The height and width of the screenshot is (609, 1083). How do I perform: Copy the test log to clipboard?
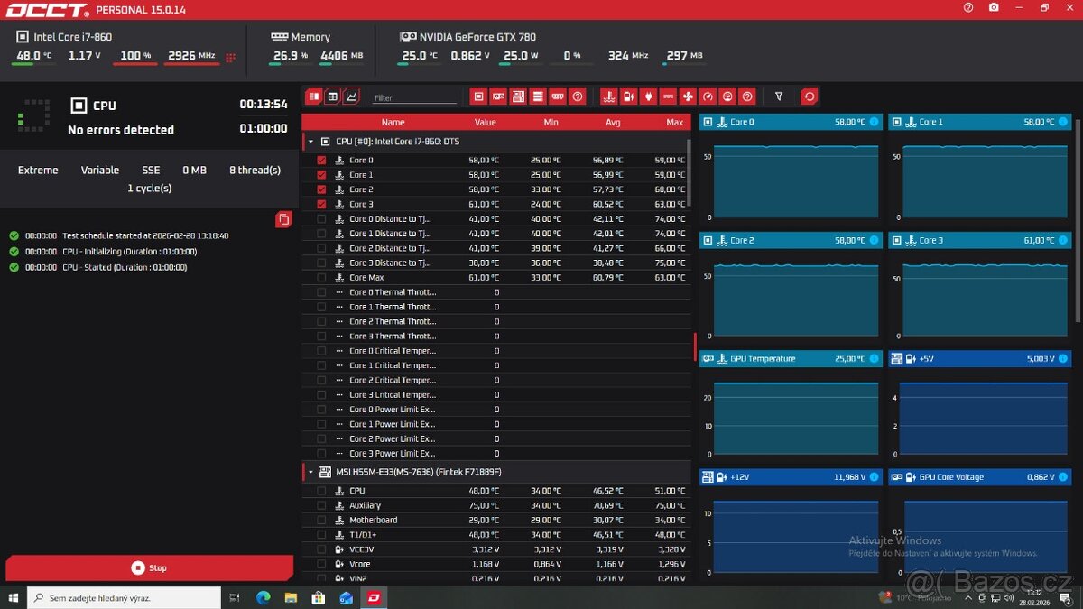(x=283, y=219)
